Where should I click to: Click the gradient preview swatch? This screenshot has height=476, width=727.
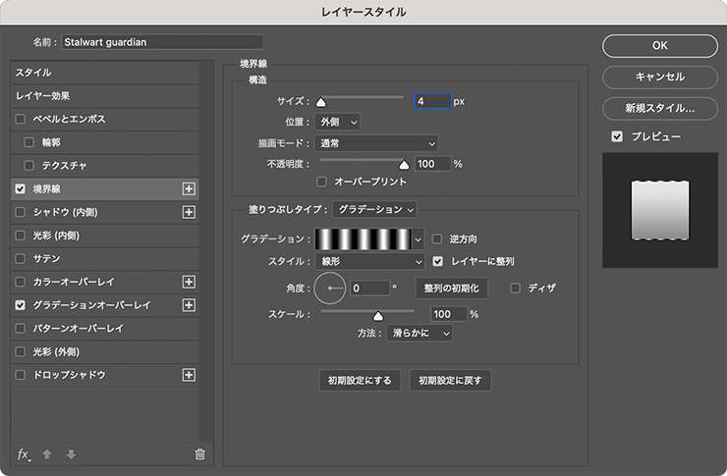point(363,238)
